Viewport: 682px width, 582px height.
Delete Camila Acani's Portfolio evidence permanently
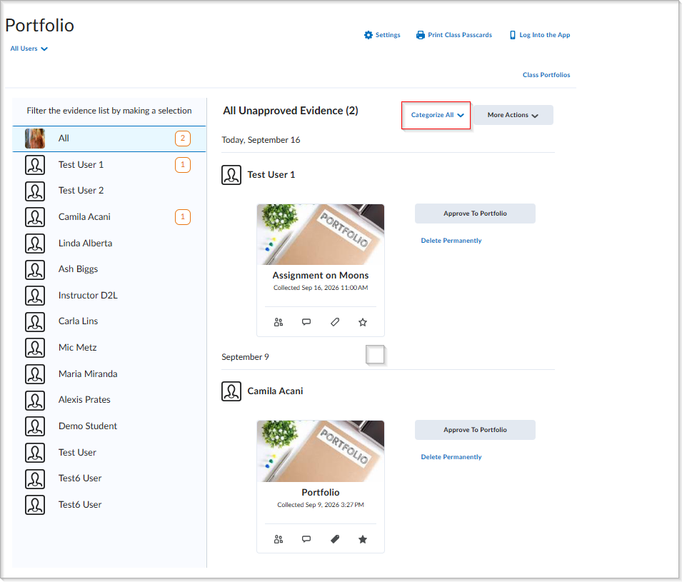coord(451,457)
